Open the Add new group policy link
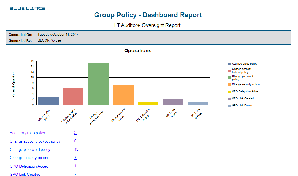 [27, 133]
